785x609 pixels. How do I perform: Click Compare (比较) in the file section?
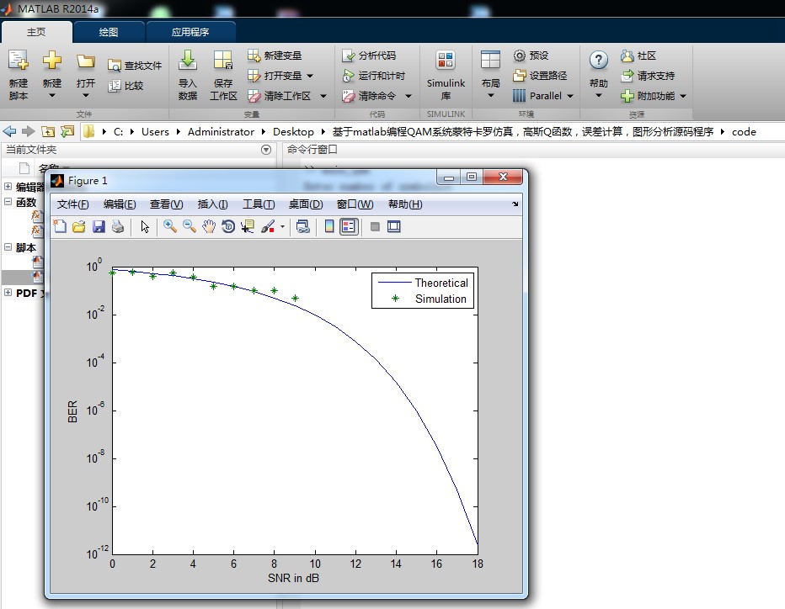(126, 86)
